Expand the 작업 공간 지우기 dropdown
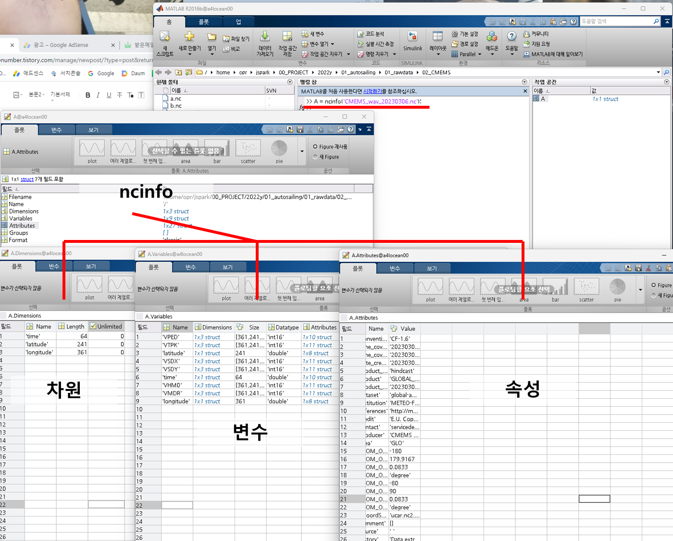This screenshot has height=541, width=673. point(349,54)
